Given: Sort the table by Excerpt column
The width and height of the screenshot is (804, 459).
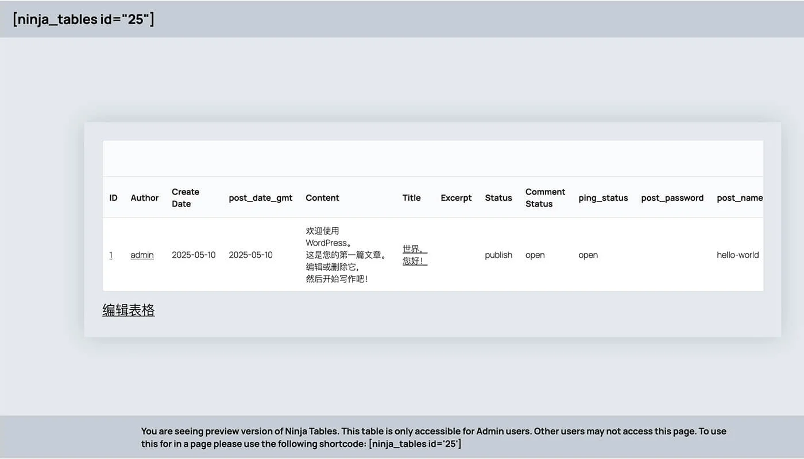Looking at the screenshot, I should pyautogui.click(x=455, y=197).
